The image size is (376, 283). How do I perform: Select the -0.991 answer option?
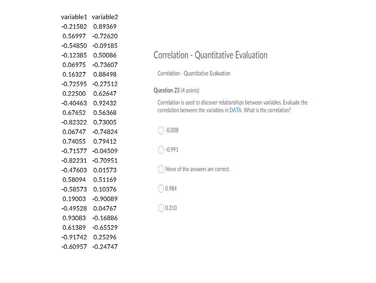click(161, 150)
